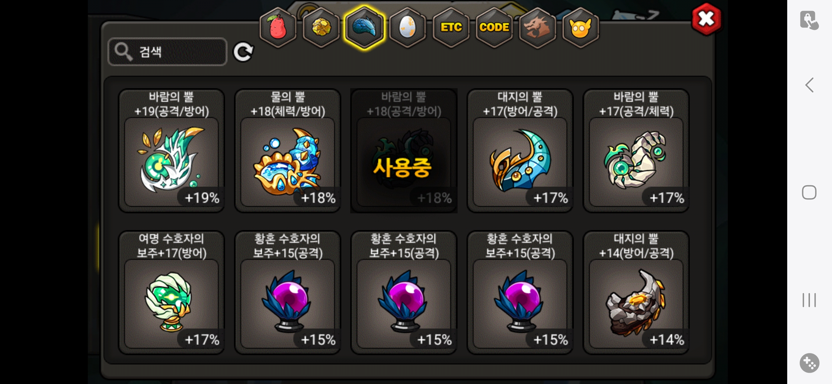Select 물의 뿔 +18(체력/방어) item

pos(288,150)
